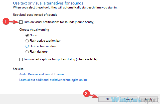Screen dimensions: 160x104
Task: Click 'Use visual cues instead of sounds' label
Action: click(x=35, y=15)
